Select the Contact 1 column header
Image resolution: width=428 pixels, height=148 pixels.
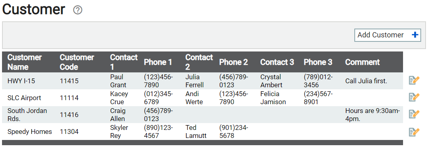(124, 62)
